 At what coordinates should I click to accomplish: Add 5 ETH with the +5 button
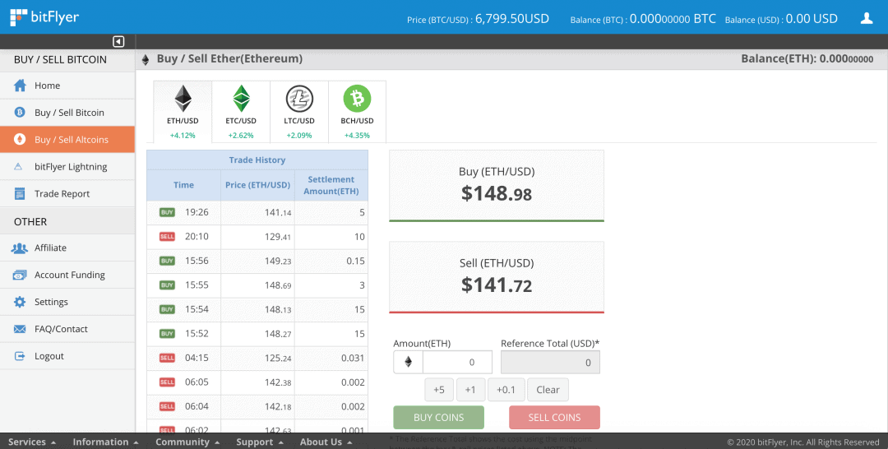(439, 390)
